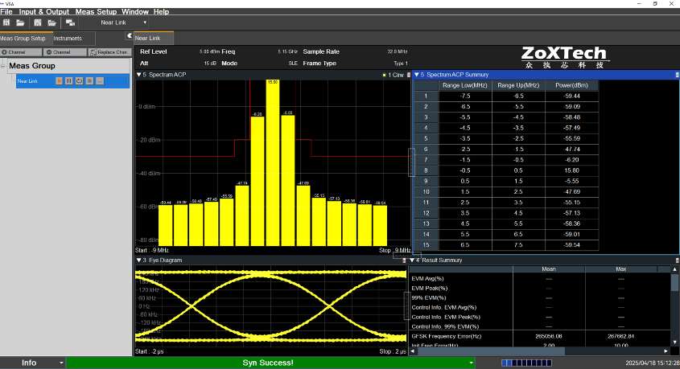Click the corner icon of Result Summary panel
680x369 pixels.
(678, 260)
